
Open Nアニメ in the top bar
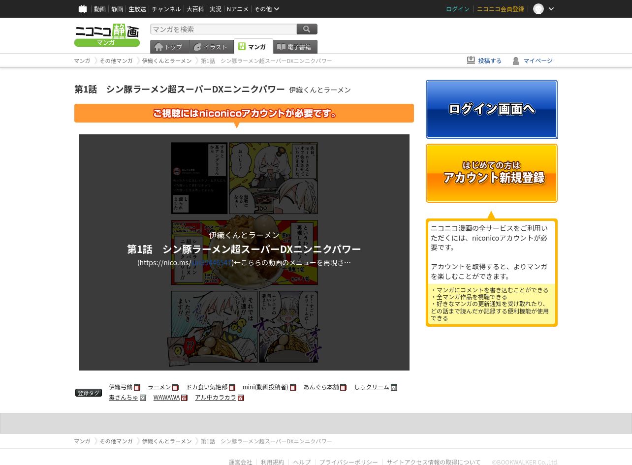pos(238,9)
